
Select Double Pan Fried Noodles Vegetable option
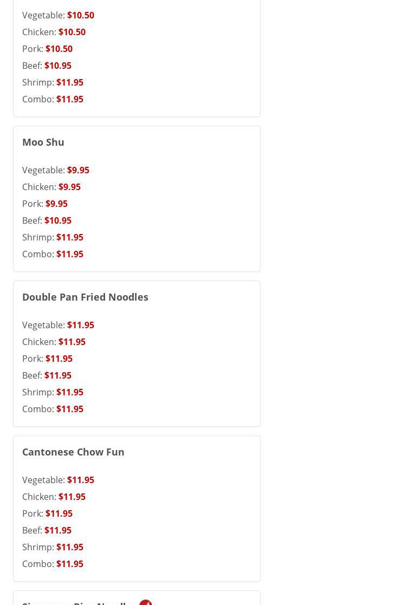pyautogui.click(x=58, y=325)
